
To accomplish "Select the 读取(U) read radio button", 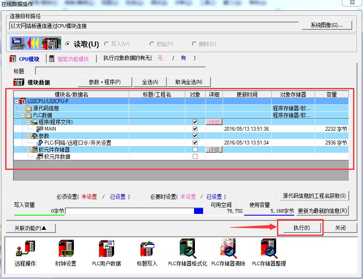I will 68,44.
